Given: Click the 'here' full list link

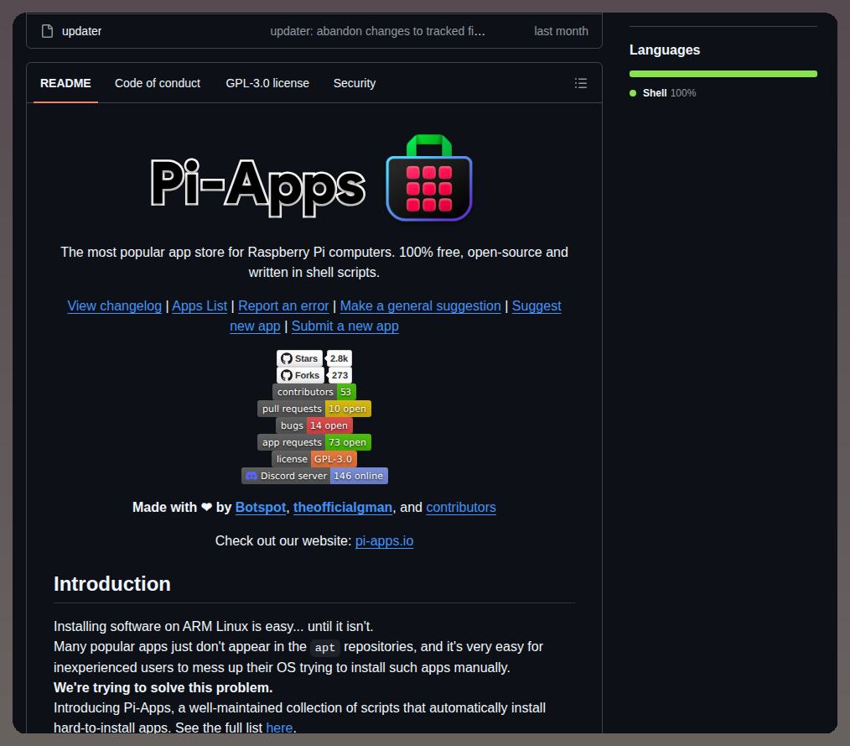Looking at the screenshot, I should click(279, 728).
